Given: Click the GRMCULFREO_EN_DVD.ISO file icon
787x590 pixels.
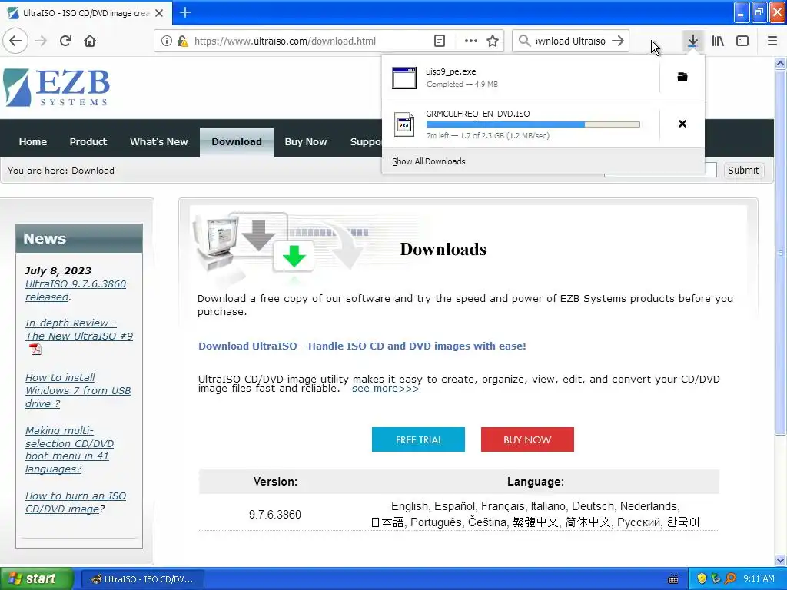Looking at the screenshot, I should [x=404, y=124].
